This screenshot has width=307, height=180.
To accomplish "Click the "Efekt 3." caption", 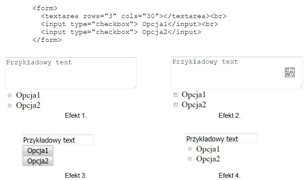I will pyautogui.click(x=76, y=175).
